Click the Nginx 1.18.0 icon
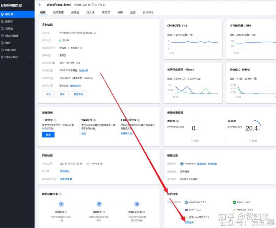 234,202
